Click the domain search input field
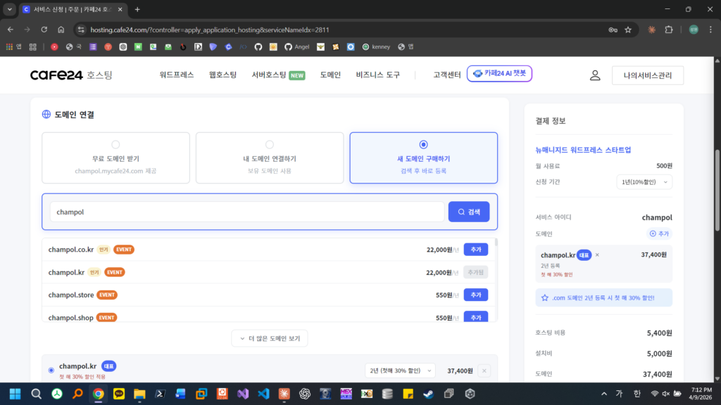Image resolution: width=721 pixels, height=405 pixels. tap(247, 212)
